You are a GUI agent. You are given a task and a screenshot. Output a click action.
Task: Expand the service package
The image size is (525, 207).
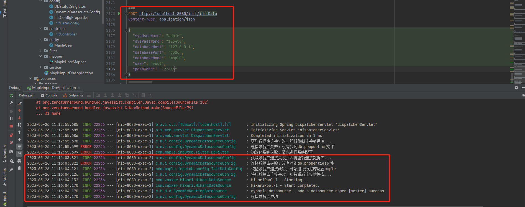coord(41,67)
